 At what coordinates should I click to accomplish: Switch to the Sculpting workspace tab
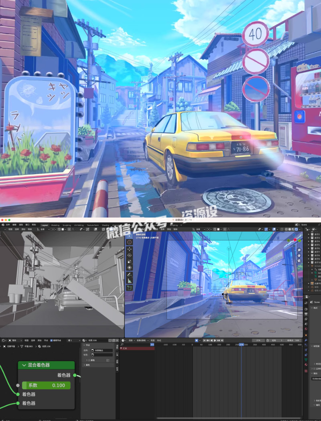click(67, 225)
